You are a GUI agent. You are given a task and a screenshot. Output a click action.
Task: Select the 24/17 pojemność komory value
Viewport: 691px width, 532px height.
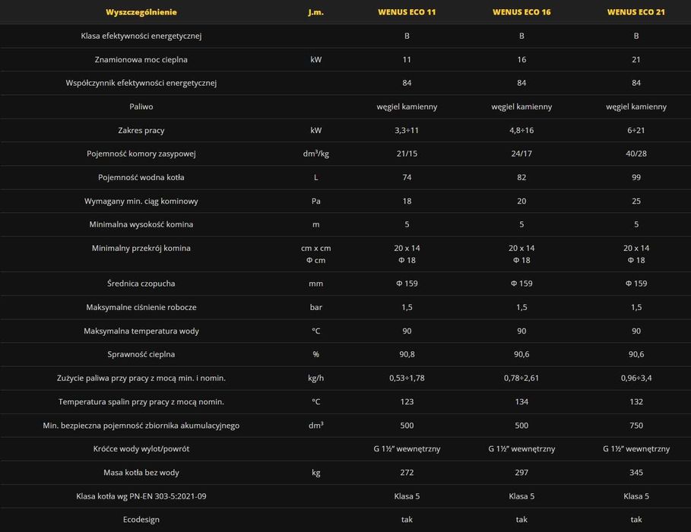[521, 154]
